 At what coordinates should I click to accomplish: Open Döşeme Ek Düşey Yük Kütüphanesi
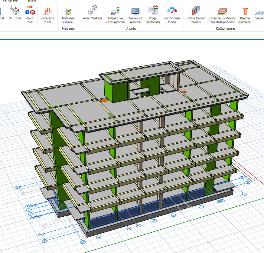coord(222,11)
